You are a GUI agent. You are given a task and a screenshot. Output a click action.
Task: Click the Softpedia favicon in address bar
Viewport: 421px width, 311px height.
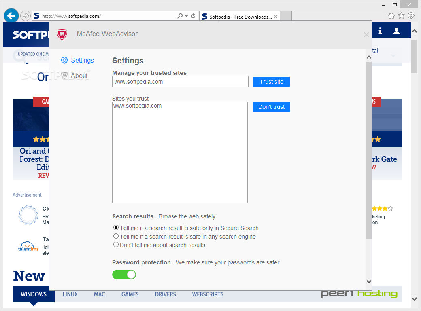(36, 16)
